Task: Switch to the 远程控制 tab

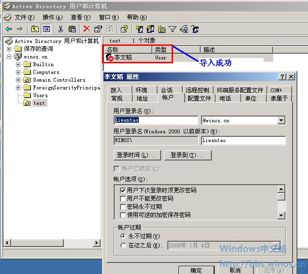Action: click(197, 90)
